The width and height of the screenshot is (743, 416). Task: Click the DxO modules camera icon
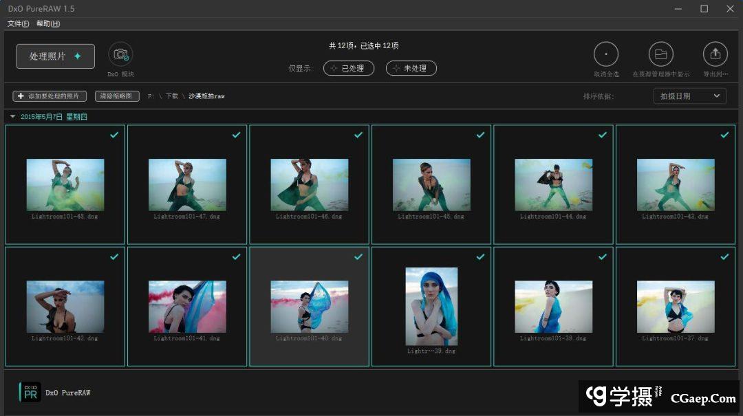point(120,54)
